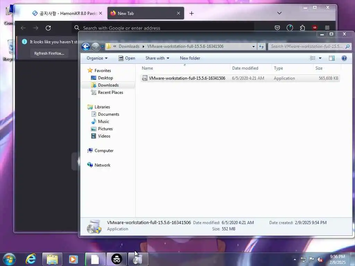Launch Internet Explorer from taskbar
355x266 pixels.
(x=31, y=259)
